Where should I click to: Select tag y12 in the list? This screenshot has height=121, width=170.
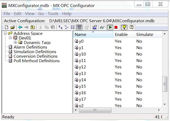pyautogui.click(x=82, y=67)
